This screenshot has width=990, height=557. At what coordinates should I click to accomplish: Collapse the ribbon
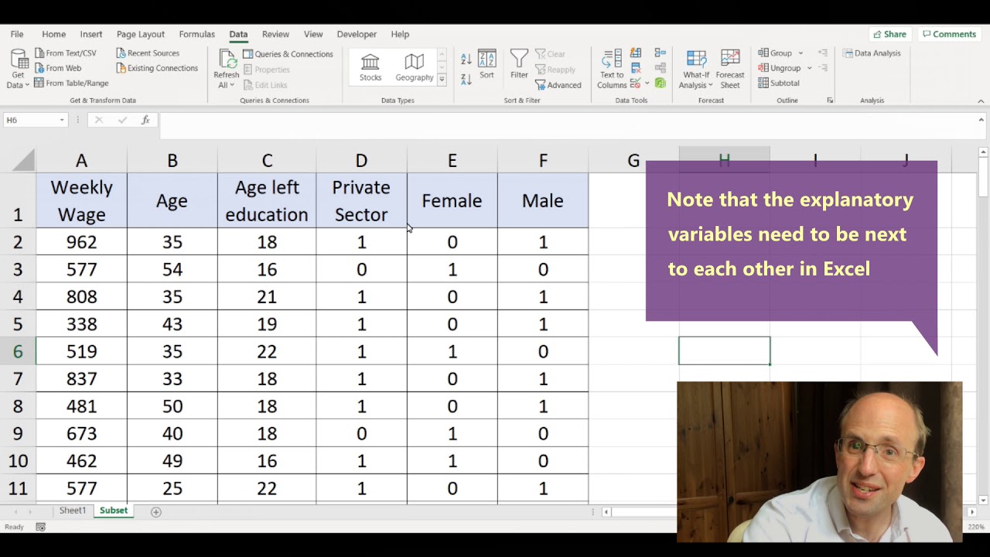(x=981, y=101)
